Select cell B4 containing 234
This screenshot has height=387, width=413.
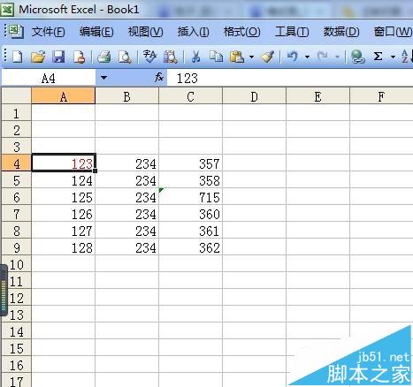(127, 163)
